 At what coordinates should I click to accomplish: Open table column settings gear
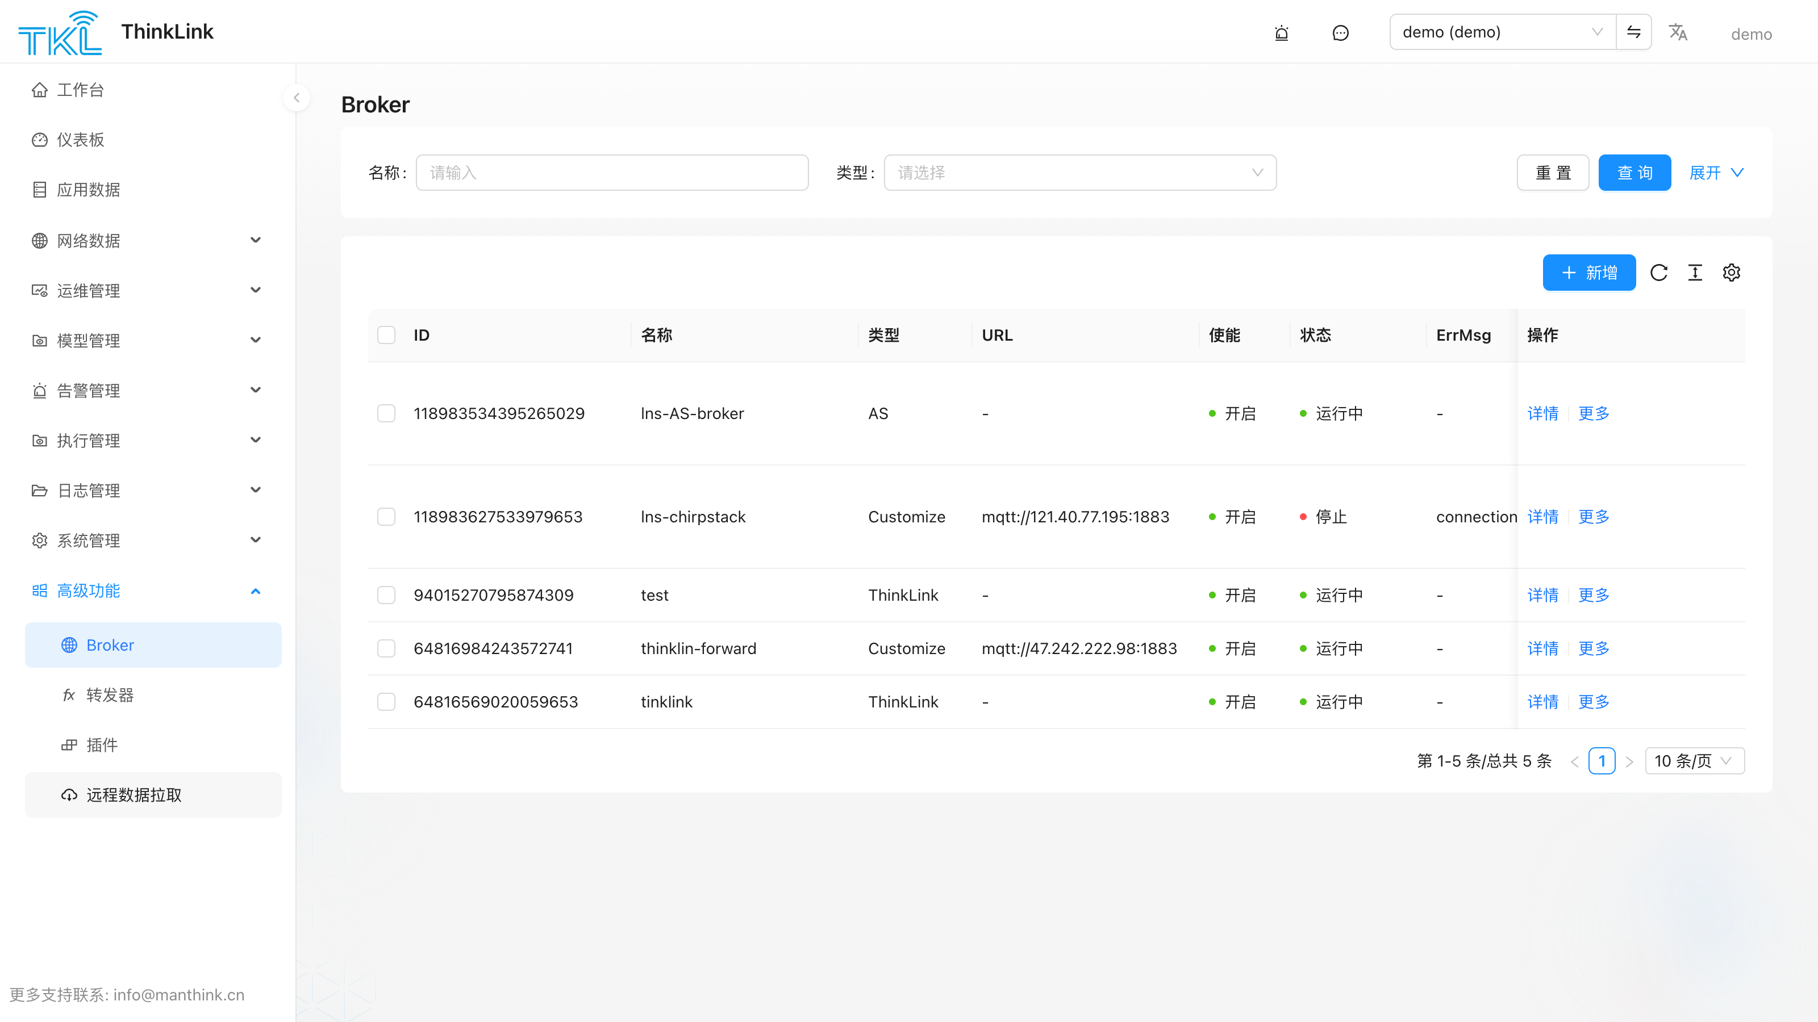click(1731, 273)
